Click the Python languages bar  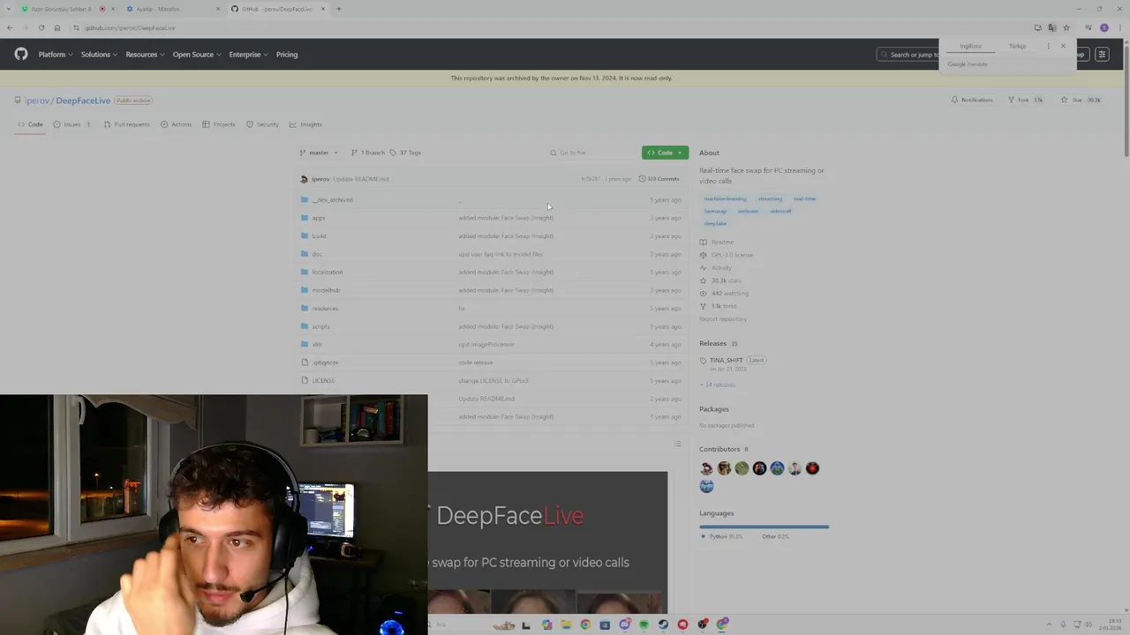(764, 527)
